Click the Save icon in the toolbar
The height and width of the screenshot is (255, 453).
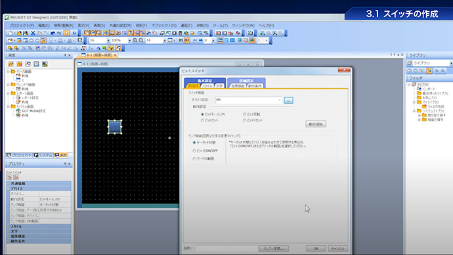pyautogui.click(x=26, y=34)
